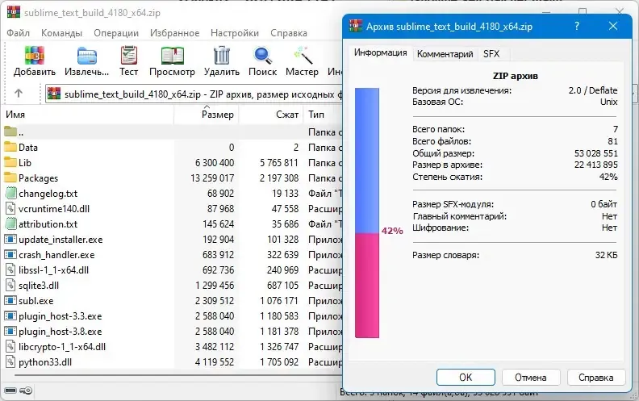Click the Удалить trash bin icon

(x=222, y=55)
